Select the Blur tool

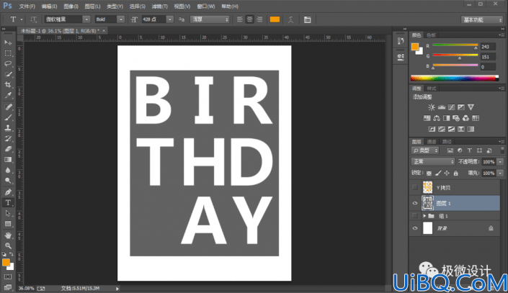tap(8, 171)
